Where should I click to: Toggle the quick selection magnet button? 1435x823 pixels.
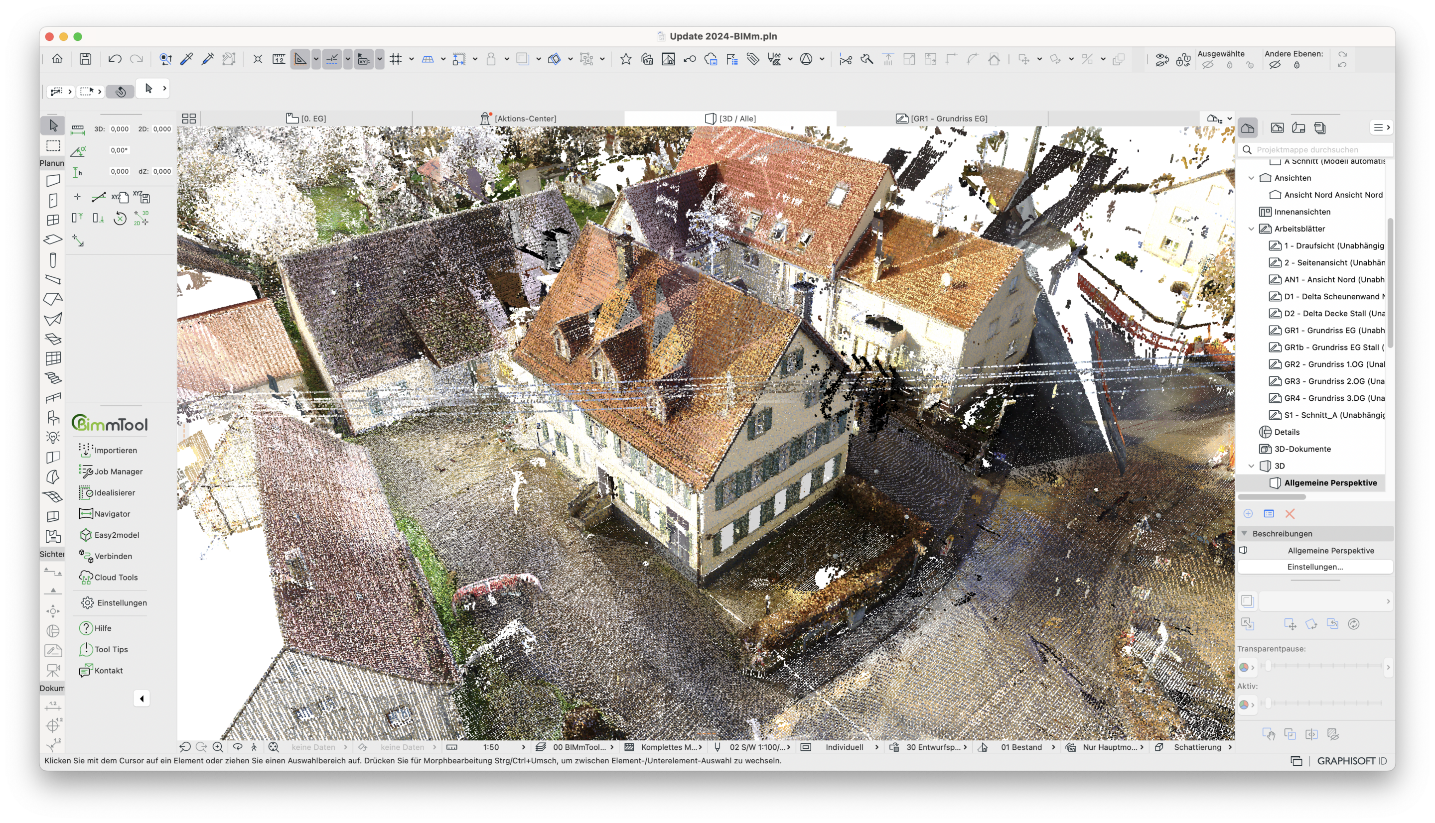coord(120,91)
